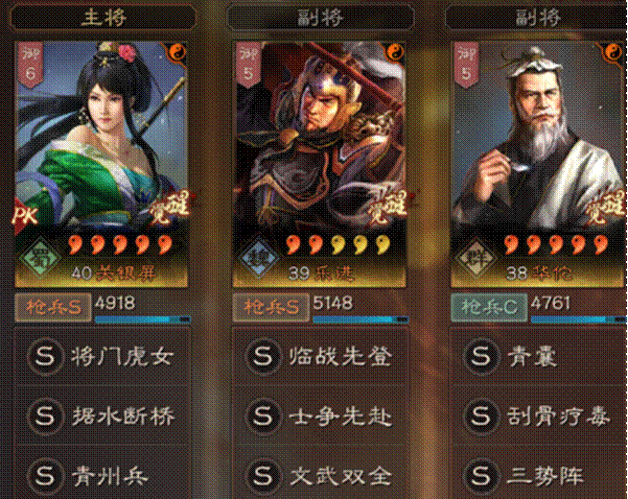The height and width of the screenshot is (499, 628).
Task: Click 乐进's 5148 troop bar
Action: (361, 319)
